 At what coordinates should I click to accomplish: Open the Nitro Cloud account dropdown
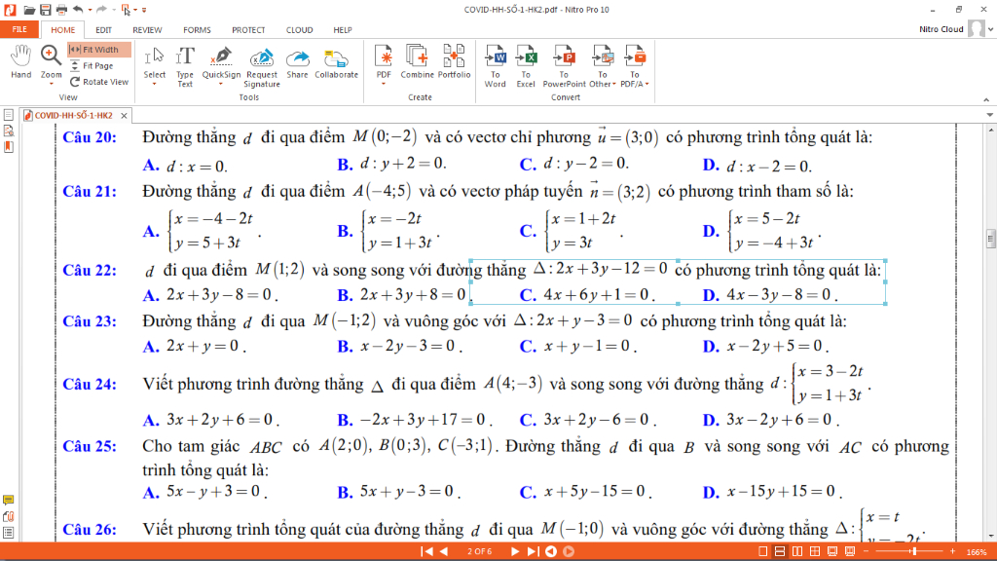coord(990,29)
